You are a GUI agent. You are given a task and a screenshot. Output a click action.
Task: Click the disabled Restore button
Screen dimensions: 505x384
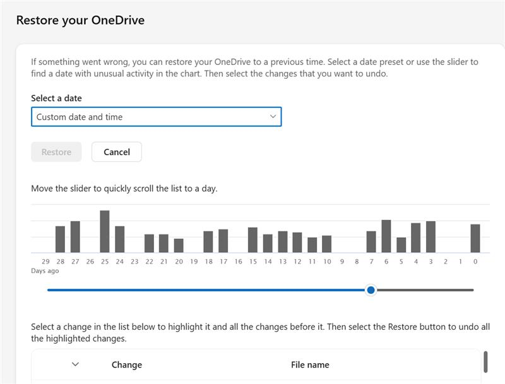(x=56, y=152)
